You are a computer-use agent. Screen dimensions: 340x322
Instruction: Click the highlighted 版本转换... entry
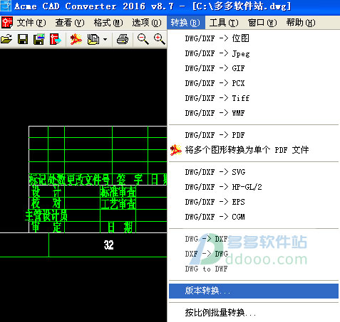click(x=254, y=291)
